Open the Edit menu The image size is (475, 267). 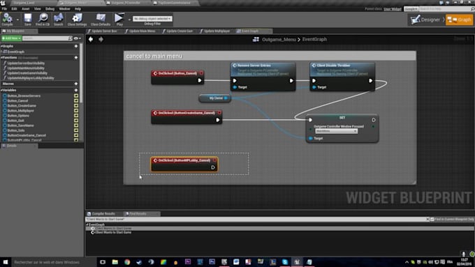(14, 9)
